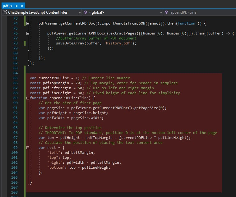Click the currentPDFLine variable declaration on line 85
The image size is (236, 197).
54,78
